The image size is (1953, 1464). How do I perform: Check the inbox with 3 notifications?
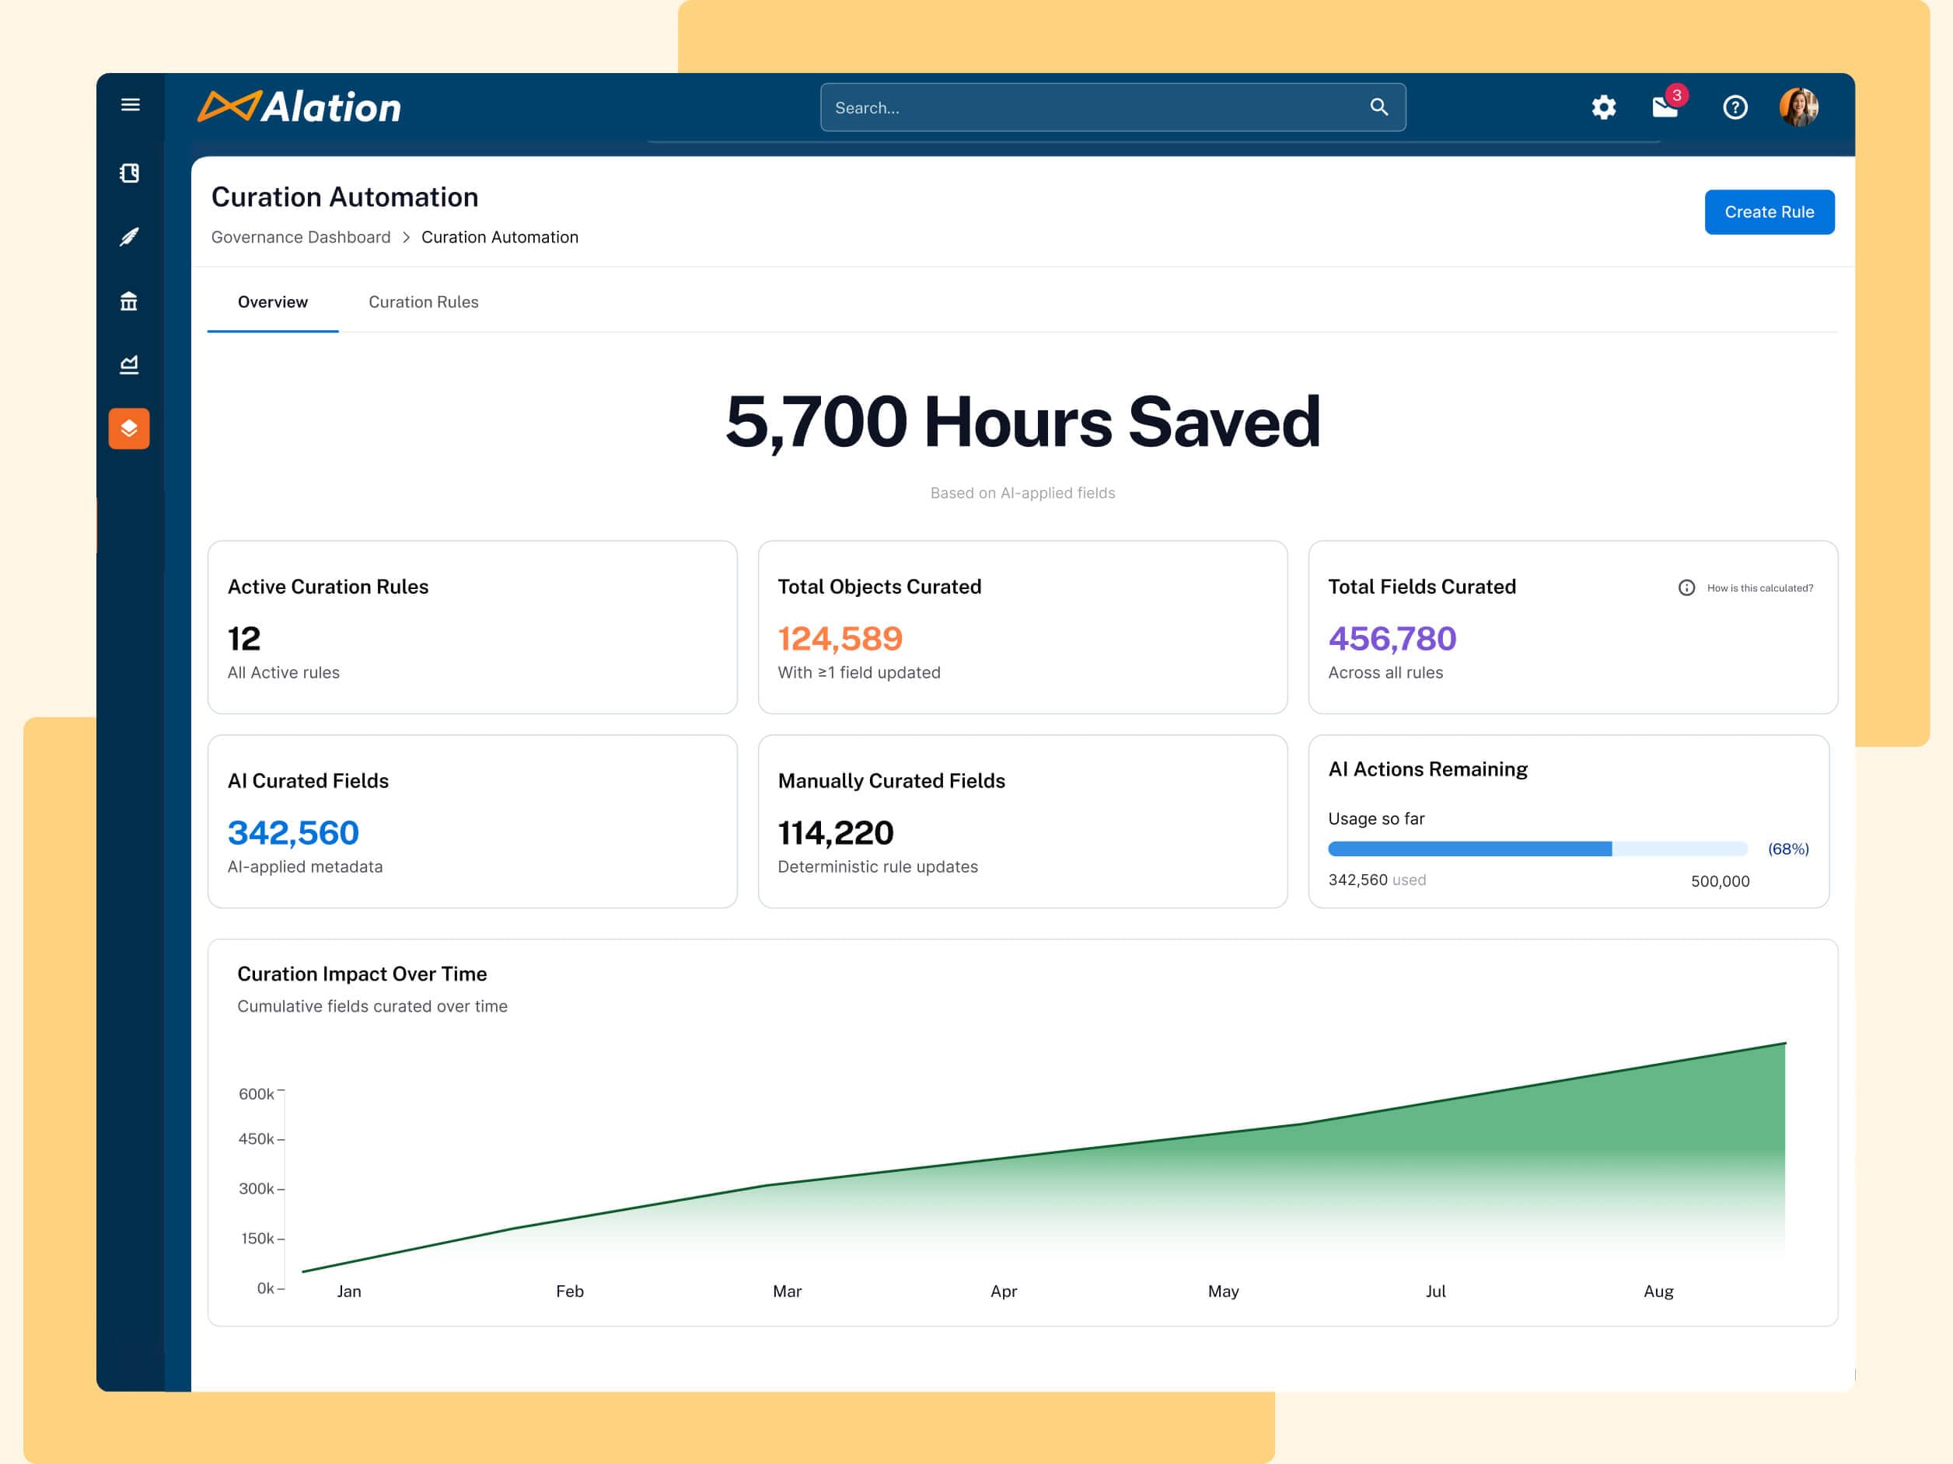[1665, 108]
